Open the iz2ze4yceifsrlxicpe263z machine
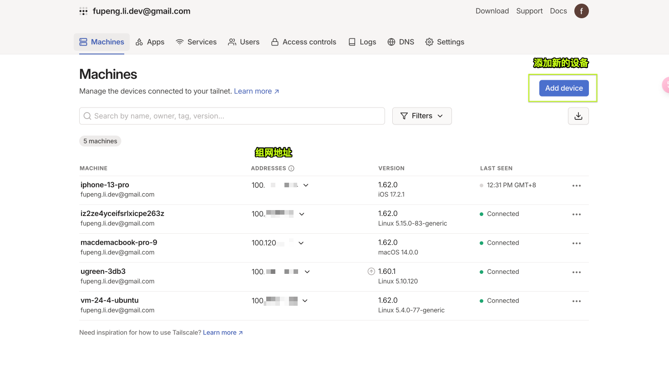 122,214
